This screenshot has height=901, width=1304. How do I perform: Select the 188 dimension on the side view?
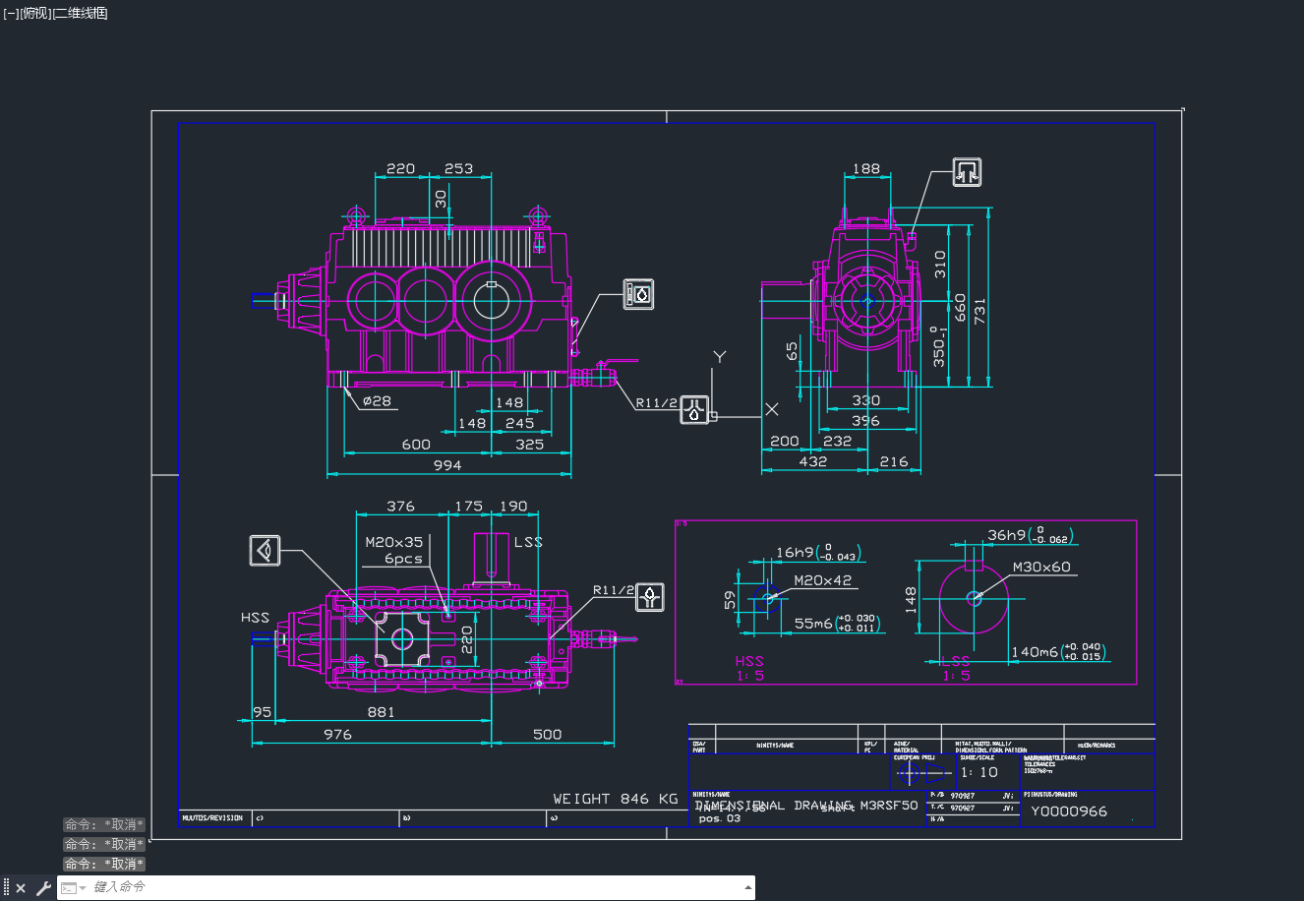(866, 169)
